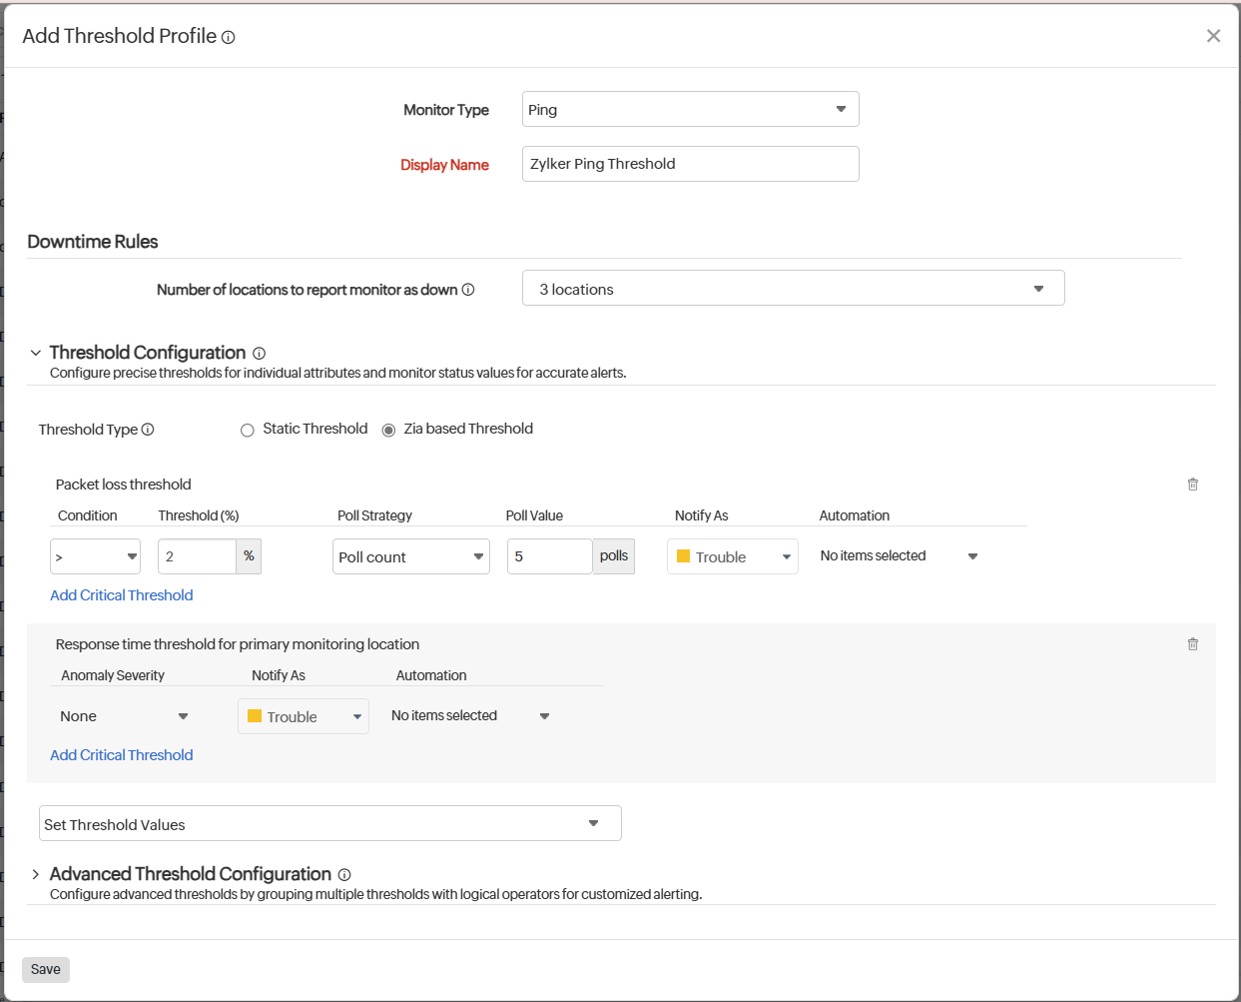The width and height of the screenshot is (1241, 1002).
Task: Open the Poll Strategy dropdown
Action: [x=410, y=555]
